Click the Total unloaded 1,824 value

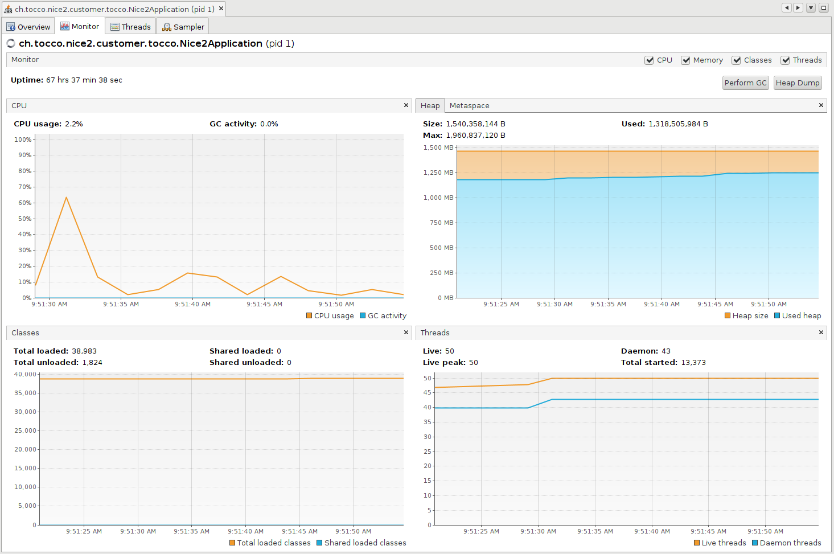coord(92,363)
